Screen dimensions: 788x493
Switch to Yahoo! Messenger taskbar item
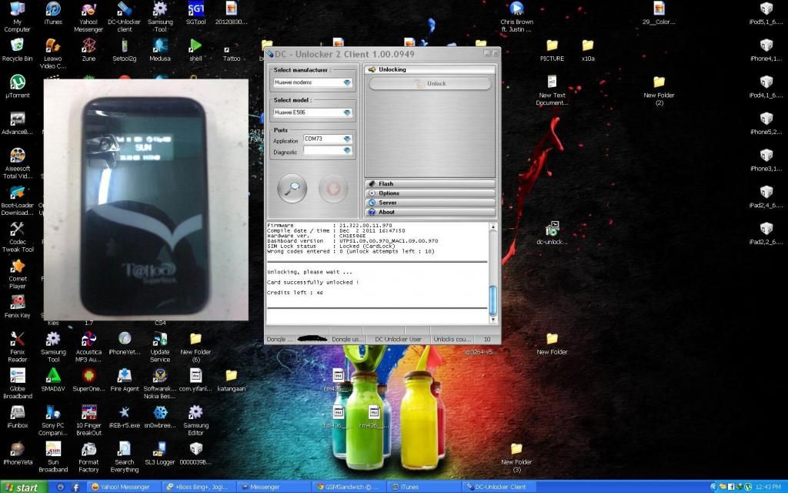pyautogui.click(x=124, y=487)
